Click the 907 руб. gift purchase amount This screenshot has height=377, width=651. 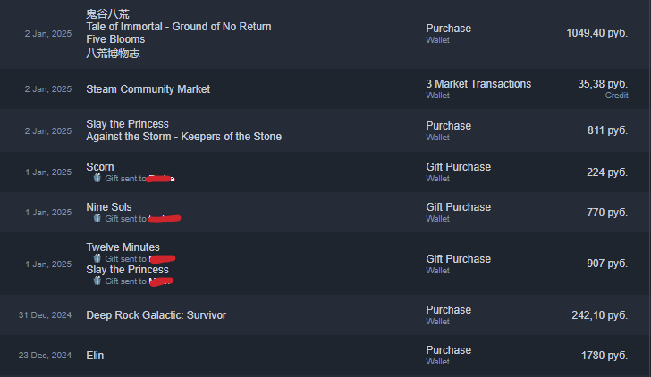[607, 264]
